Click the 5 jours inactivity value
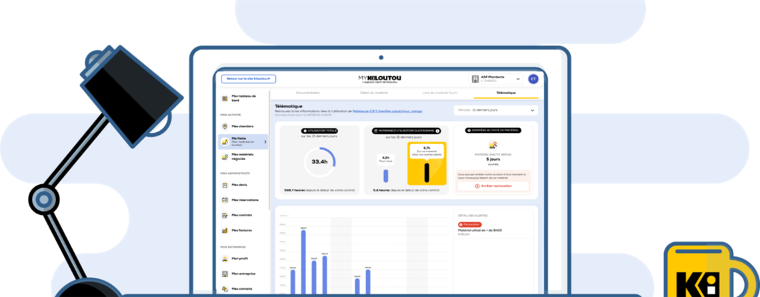Image resolution: width=760 pixels, height=297 pixels. point(493,159)
